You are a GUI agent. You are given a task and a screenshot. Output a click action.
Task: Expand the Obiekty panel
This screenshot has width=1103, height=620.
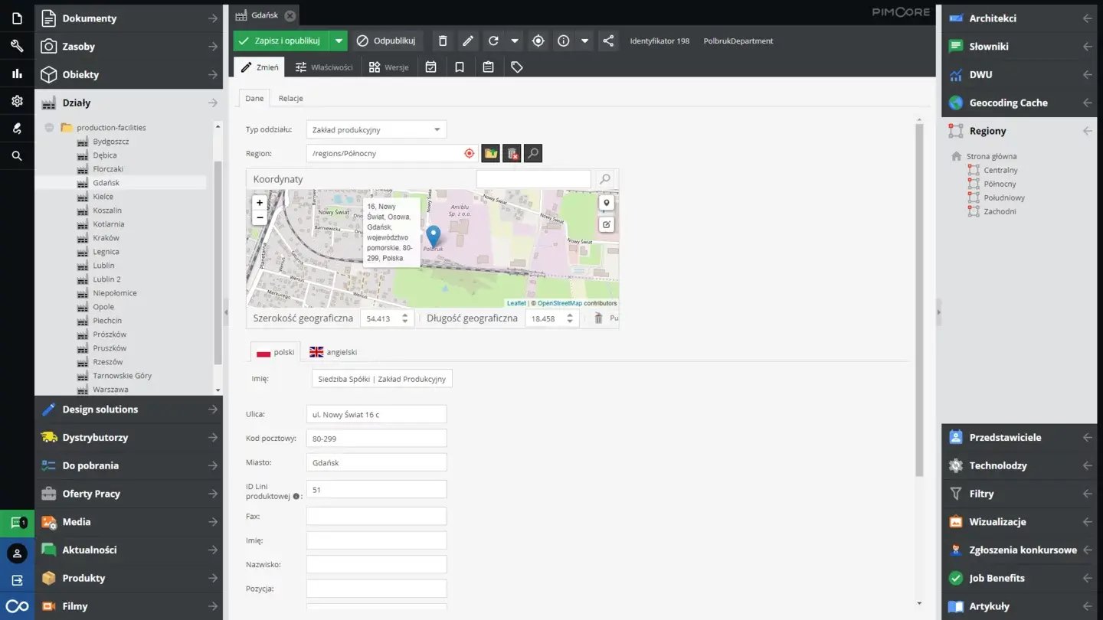(129, 74)
